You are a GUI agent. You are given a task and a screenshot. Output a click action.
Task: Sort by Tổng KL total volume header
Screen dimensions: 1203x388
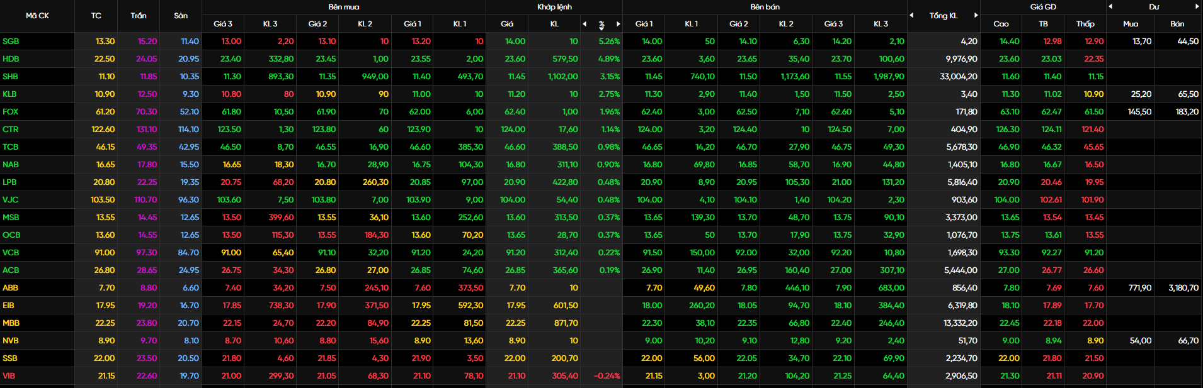[944, 16]
